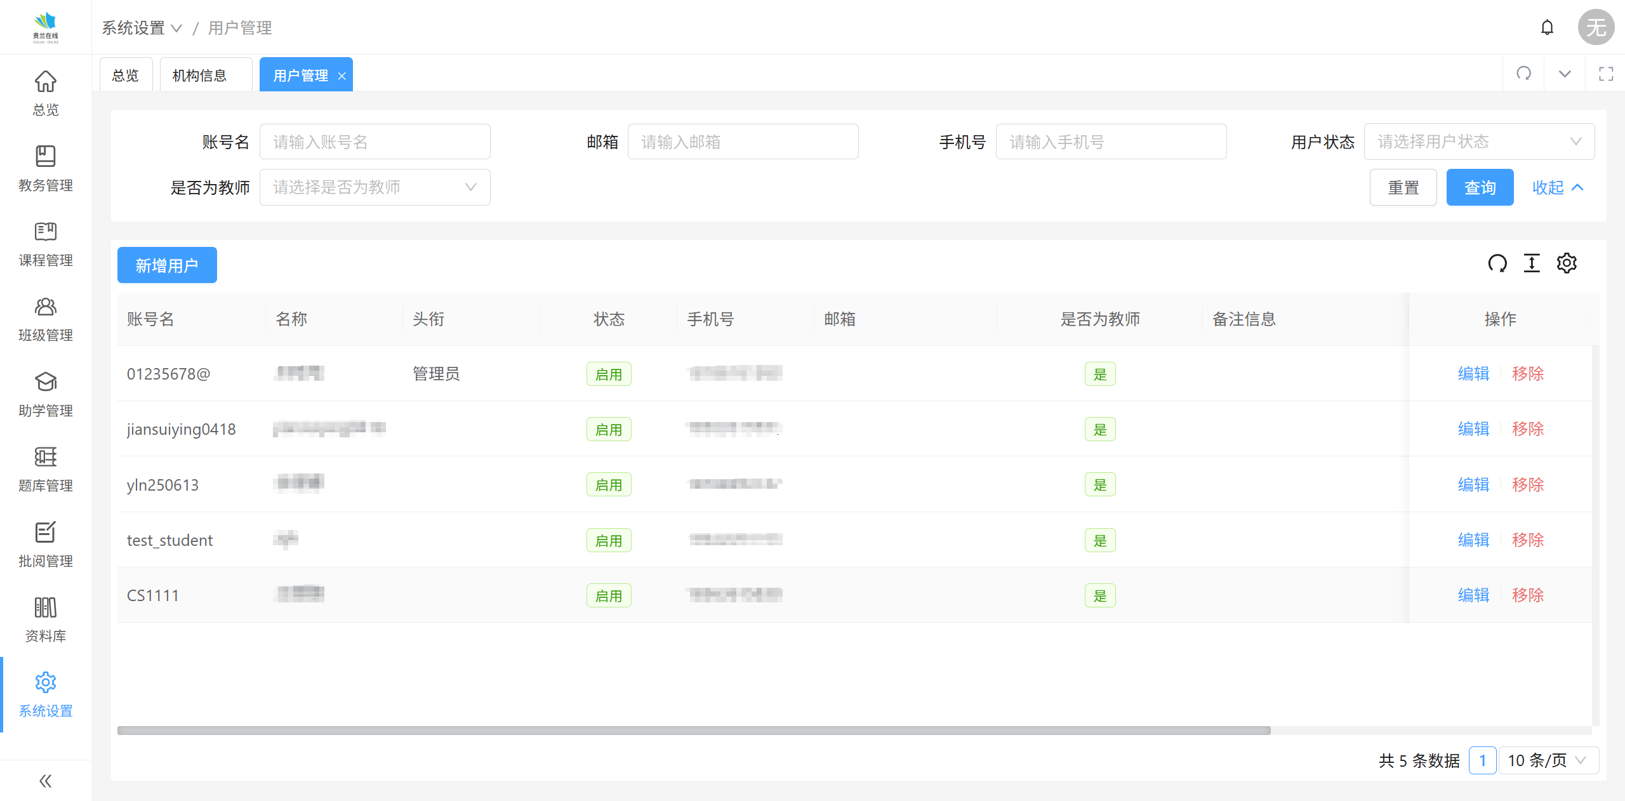Click the 新增用户 button
This screenshot has width=1625, height=801.
click(167, 265)
